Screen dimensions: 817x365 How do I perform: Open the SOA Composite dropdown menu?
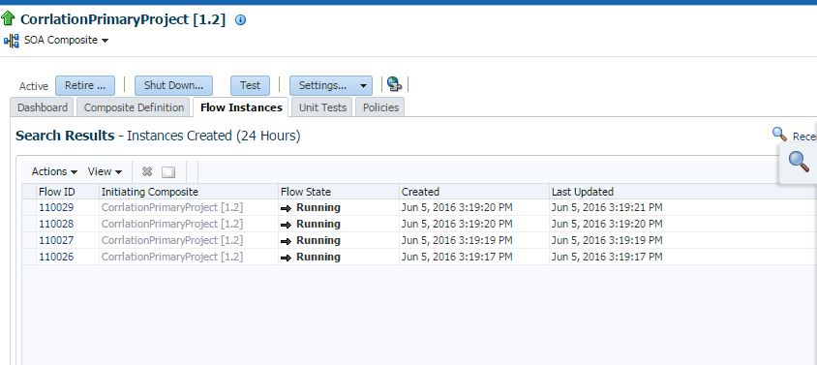point(66,40)
